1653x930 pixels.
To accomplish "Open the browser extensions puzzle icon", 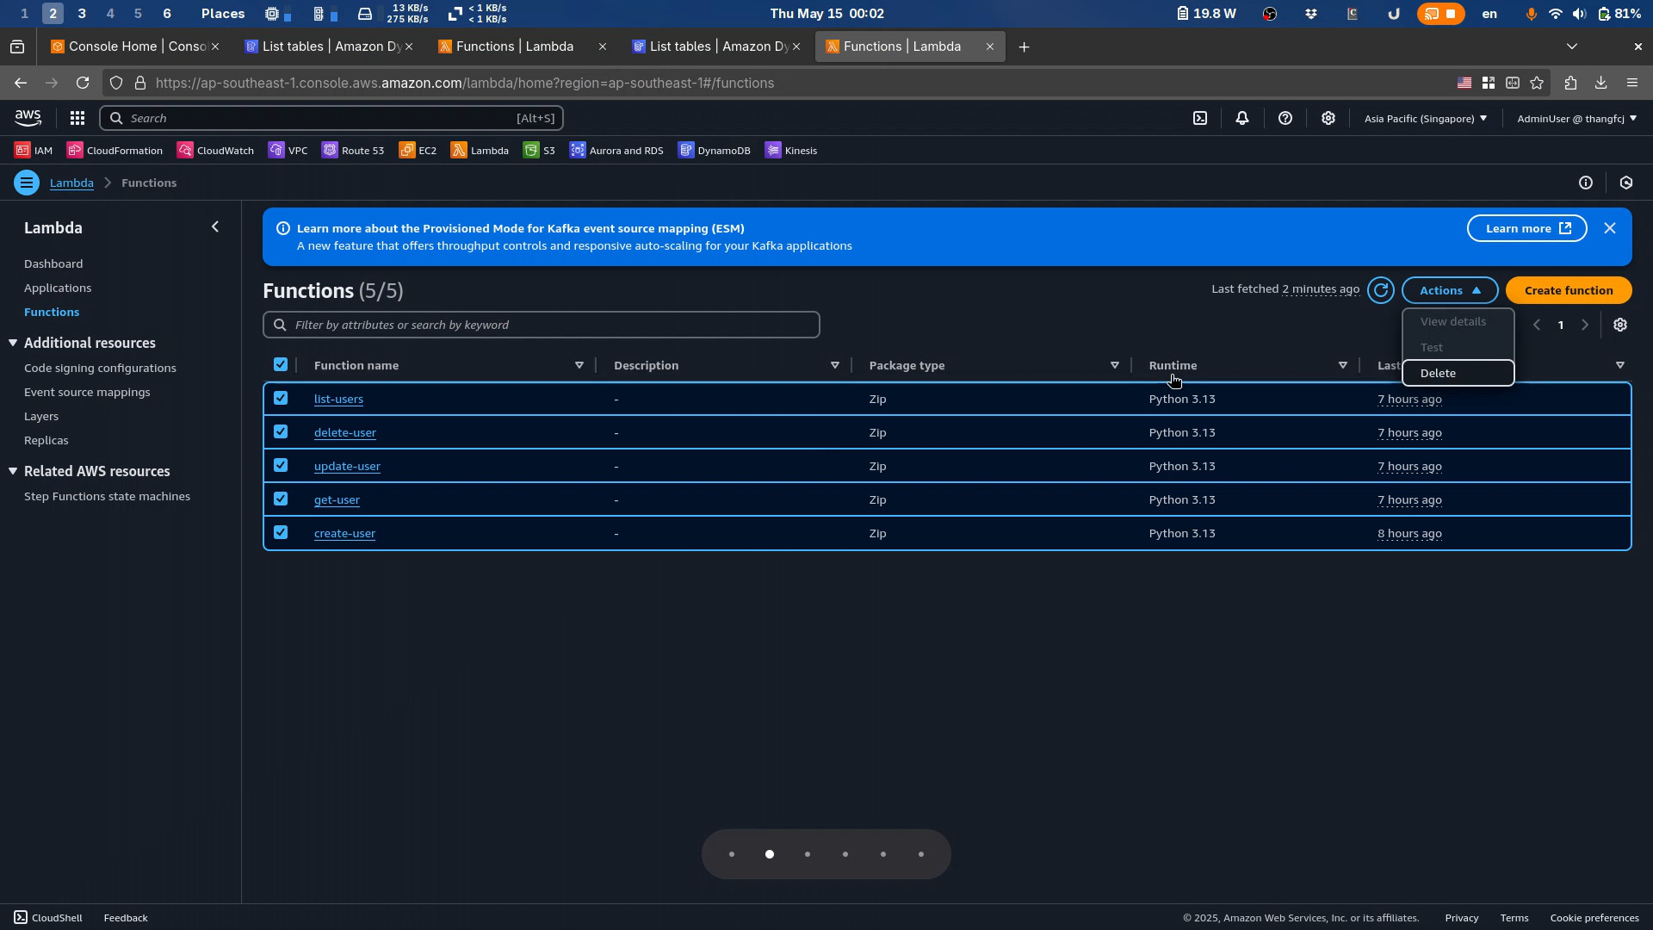I will click(x=1570, y=83).
